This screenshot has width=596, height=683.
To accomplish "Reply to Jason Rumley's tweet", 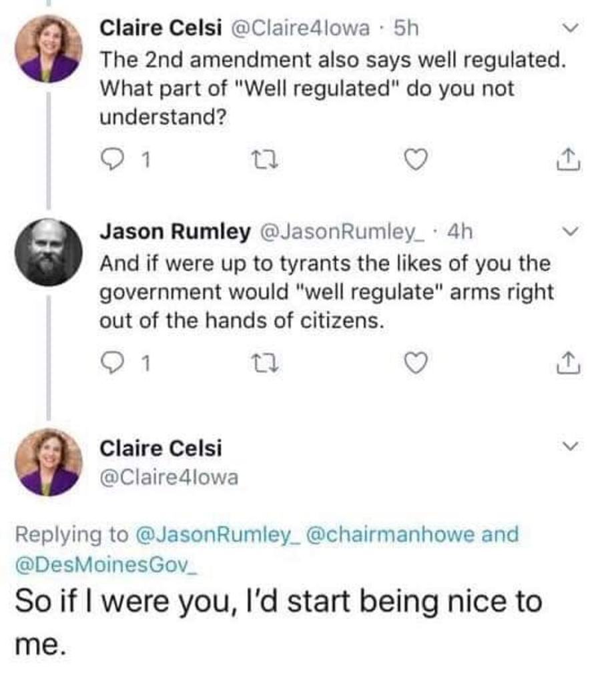I will coord(111,362).
